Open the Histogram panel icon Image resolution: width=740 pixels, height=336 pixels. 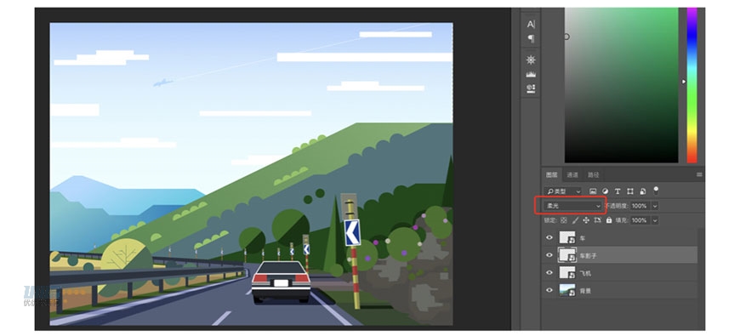point(531,74)
